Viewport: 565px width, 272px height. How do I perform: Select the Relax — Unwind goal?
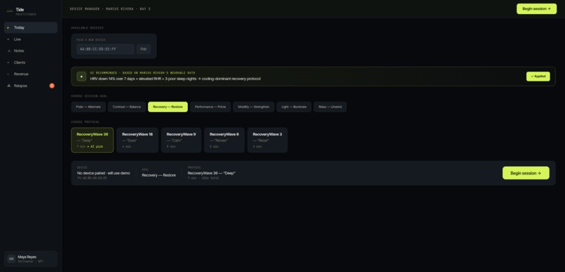click(330, 107)
